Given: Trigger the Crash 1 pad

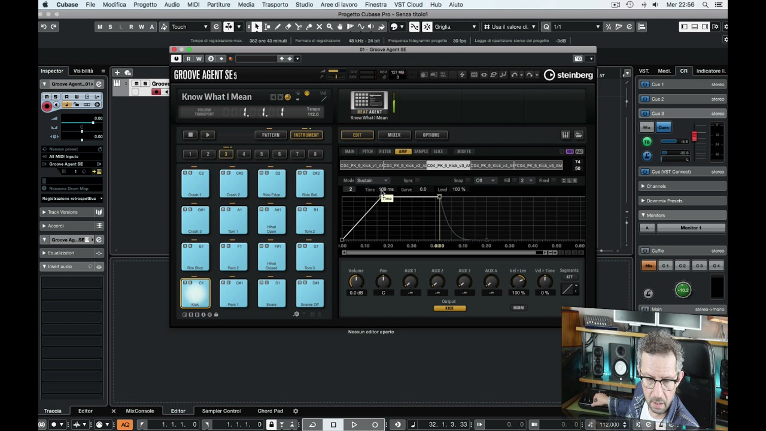Looking at the screenshot, I should (x=195, y=184).
